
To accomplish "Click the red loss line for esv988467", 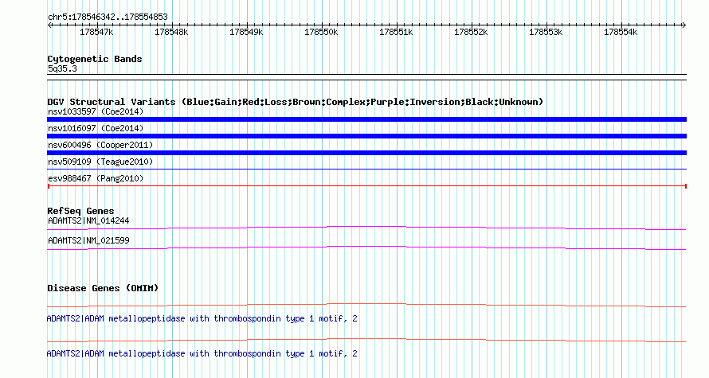I will coord(366,186).
